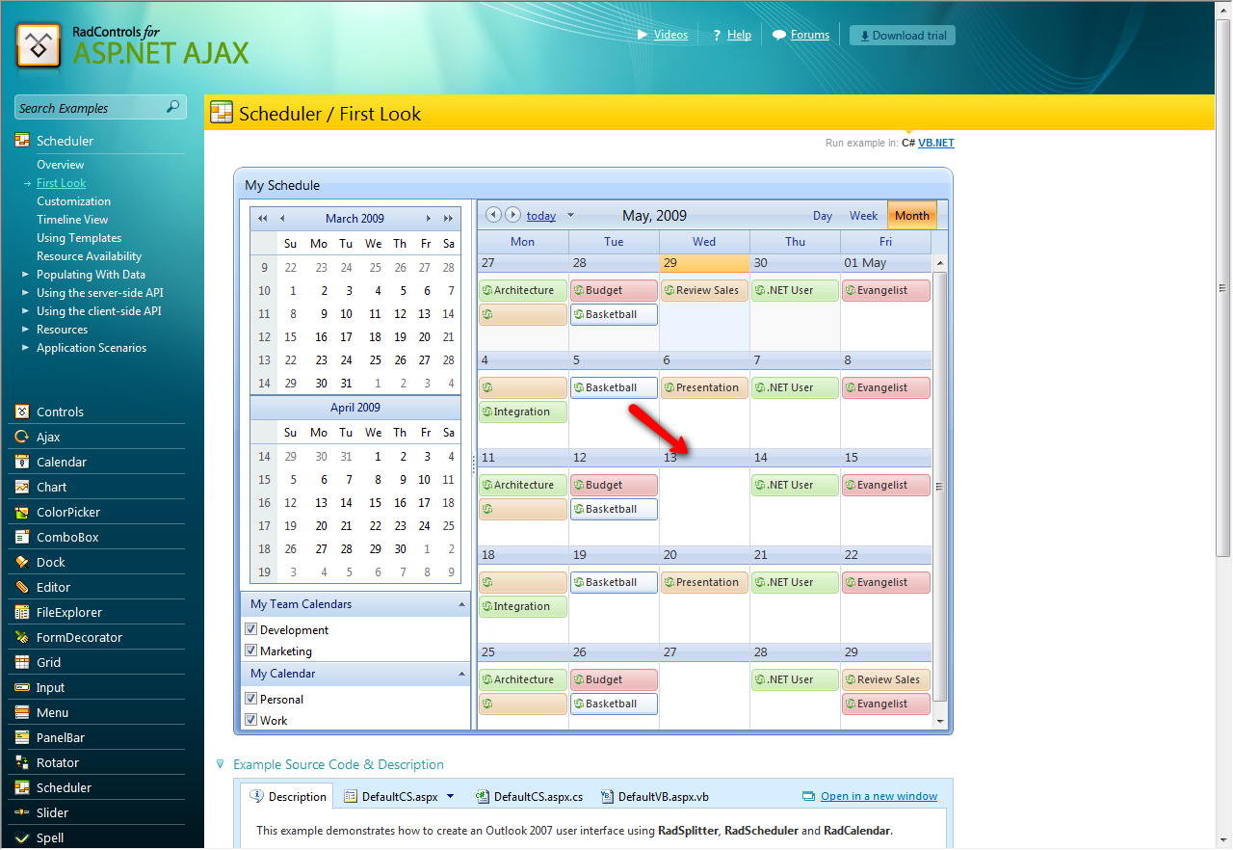The height and width of the screenshot is (850, 1233).
Task: Open the dropdown arrow next to today
Action: click(x=570, y=216)
